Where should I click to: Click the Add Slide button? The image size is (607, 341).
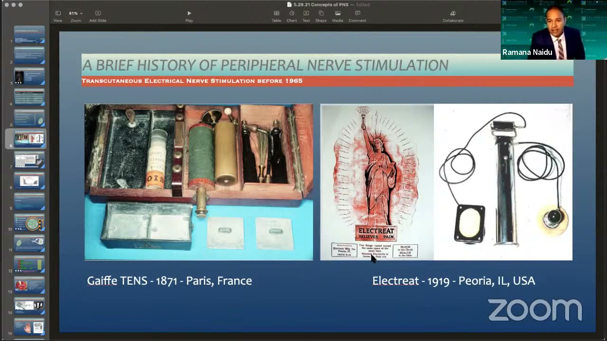98,16
